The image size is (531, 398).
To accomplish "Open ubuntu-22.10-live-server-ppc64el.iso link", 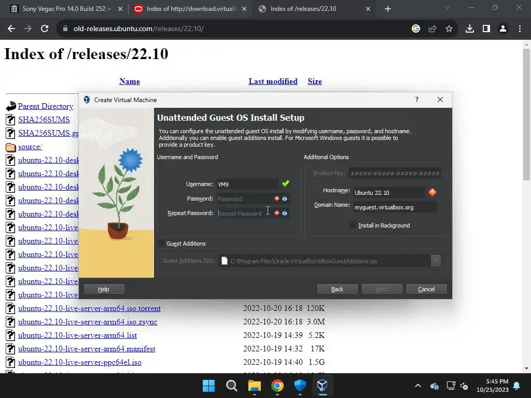I will (80, 362).
